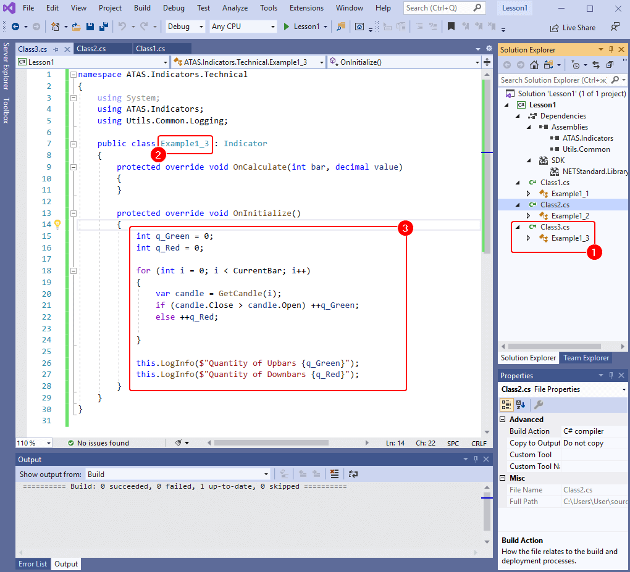Click the lightbulb quick actions icon

tap(57, 225)
